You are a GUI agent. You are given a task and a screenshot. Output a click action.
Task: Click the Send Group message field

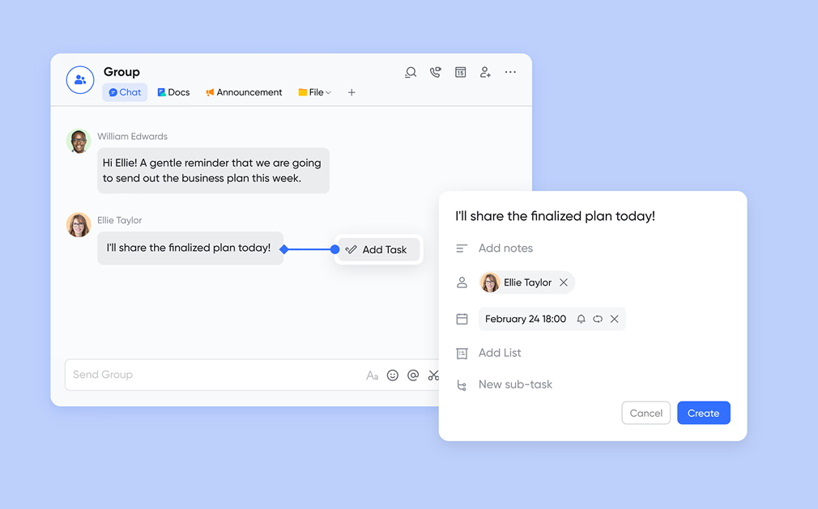pyautogui.click(x=211, y=375)
